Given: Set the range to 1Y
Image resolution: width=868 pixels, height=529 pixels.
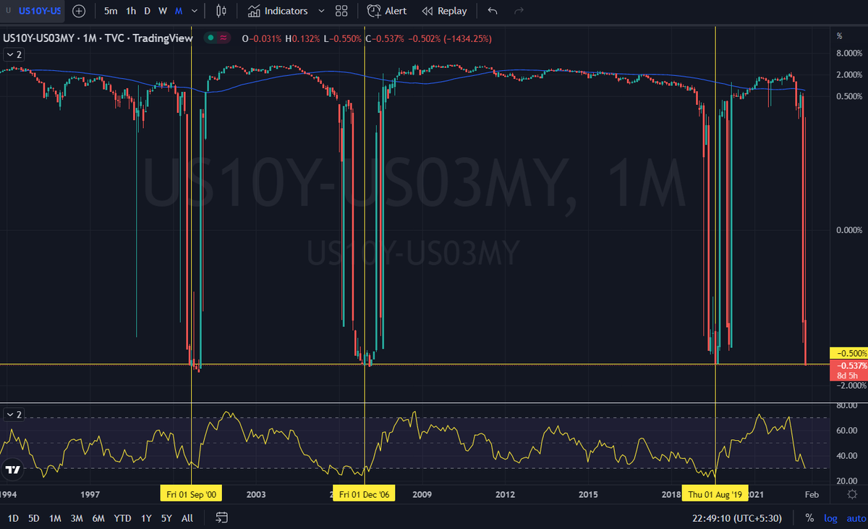Looking at the screenshot, I should coord(146,518).
